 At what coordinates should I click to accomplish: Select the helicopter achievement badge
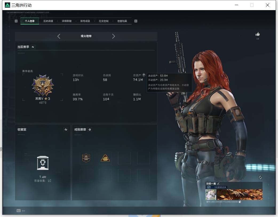(86, 158)
